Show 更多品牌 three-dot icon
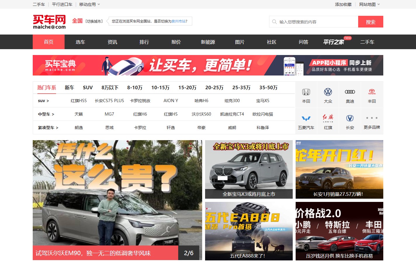The width and height of the screenshot is (416, 273). [372, 118]
